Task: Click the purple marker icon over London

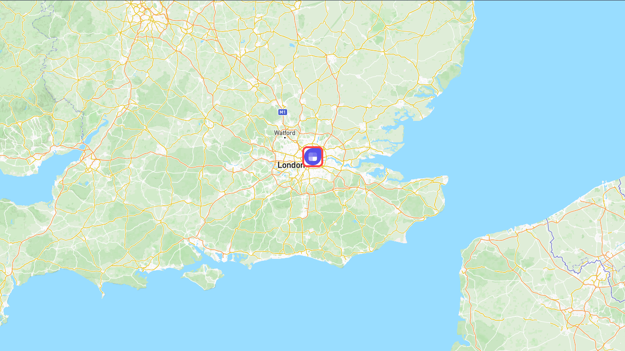Action: 313,157
